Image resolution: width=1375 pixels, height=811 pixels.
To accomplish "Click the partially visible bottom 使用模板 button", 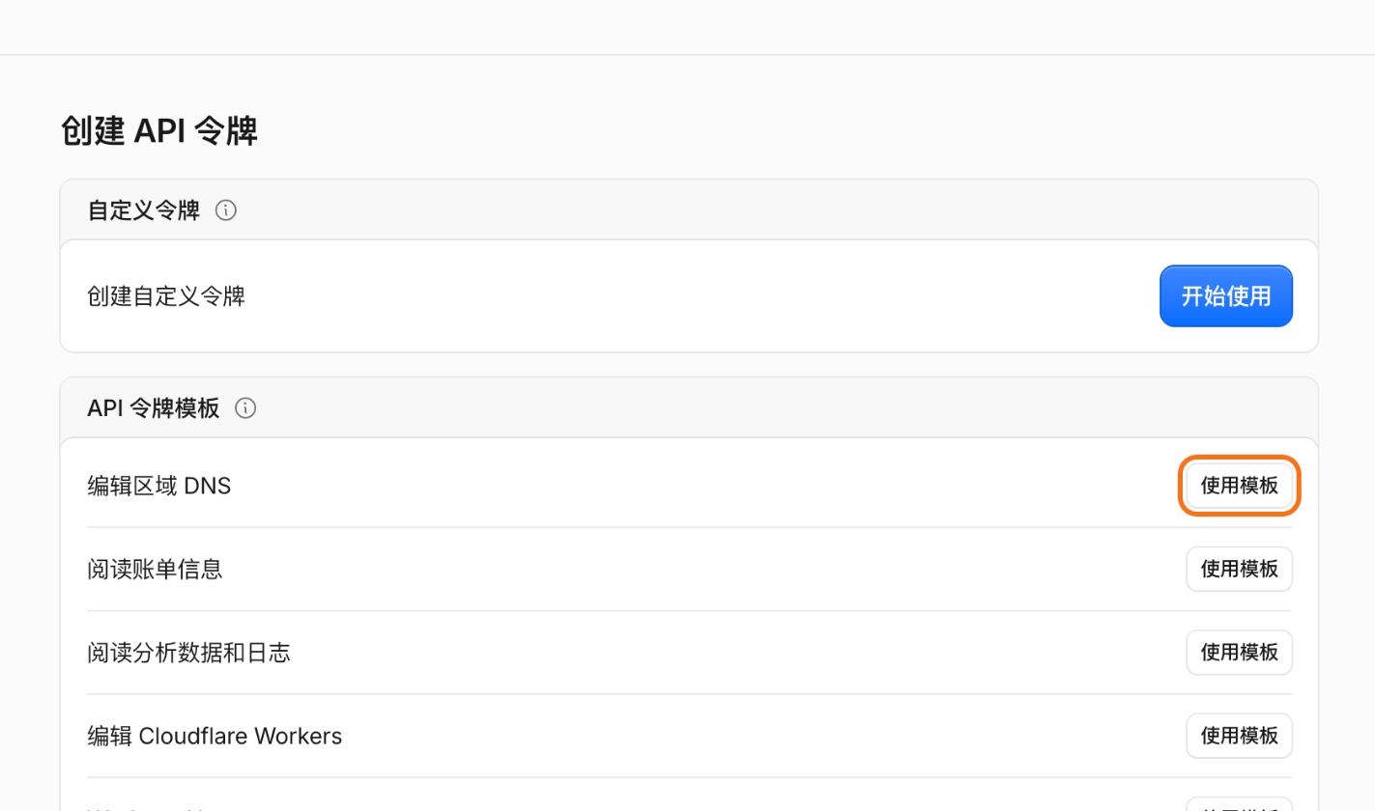I will click(1240, 805).
